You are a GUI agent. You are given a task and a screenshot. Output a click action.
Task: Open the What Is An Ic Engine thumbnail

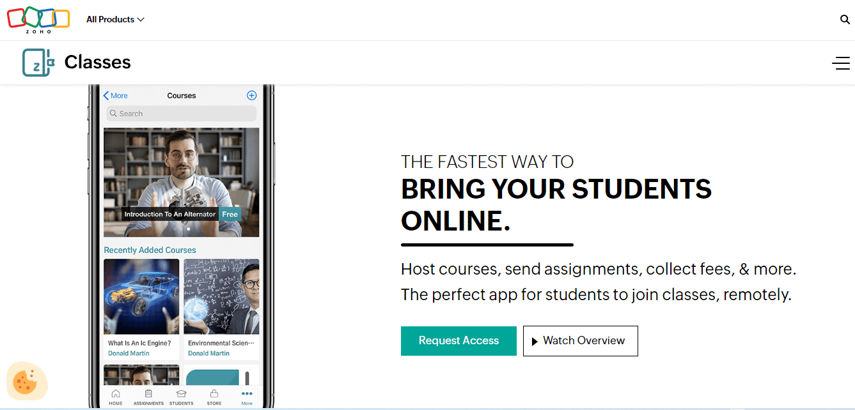pos(141,296)
